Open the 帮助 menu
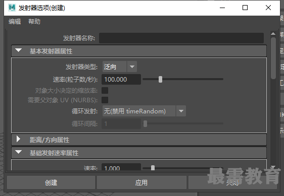This screenshot has height=196, width=284. (x=34, y=22)
